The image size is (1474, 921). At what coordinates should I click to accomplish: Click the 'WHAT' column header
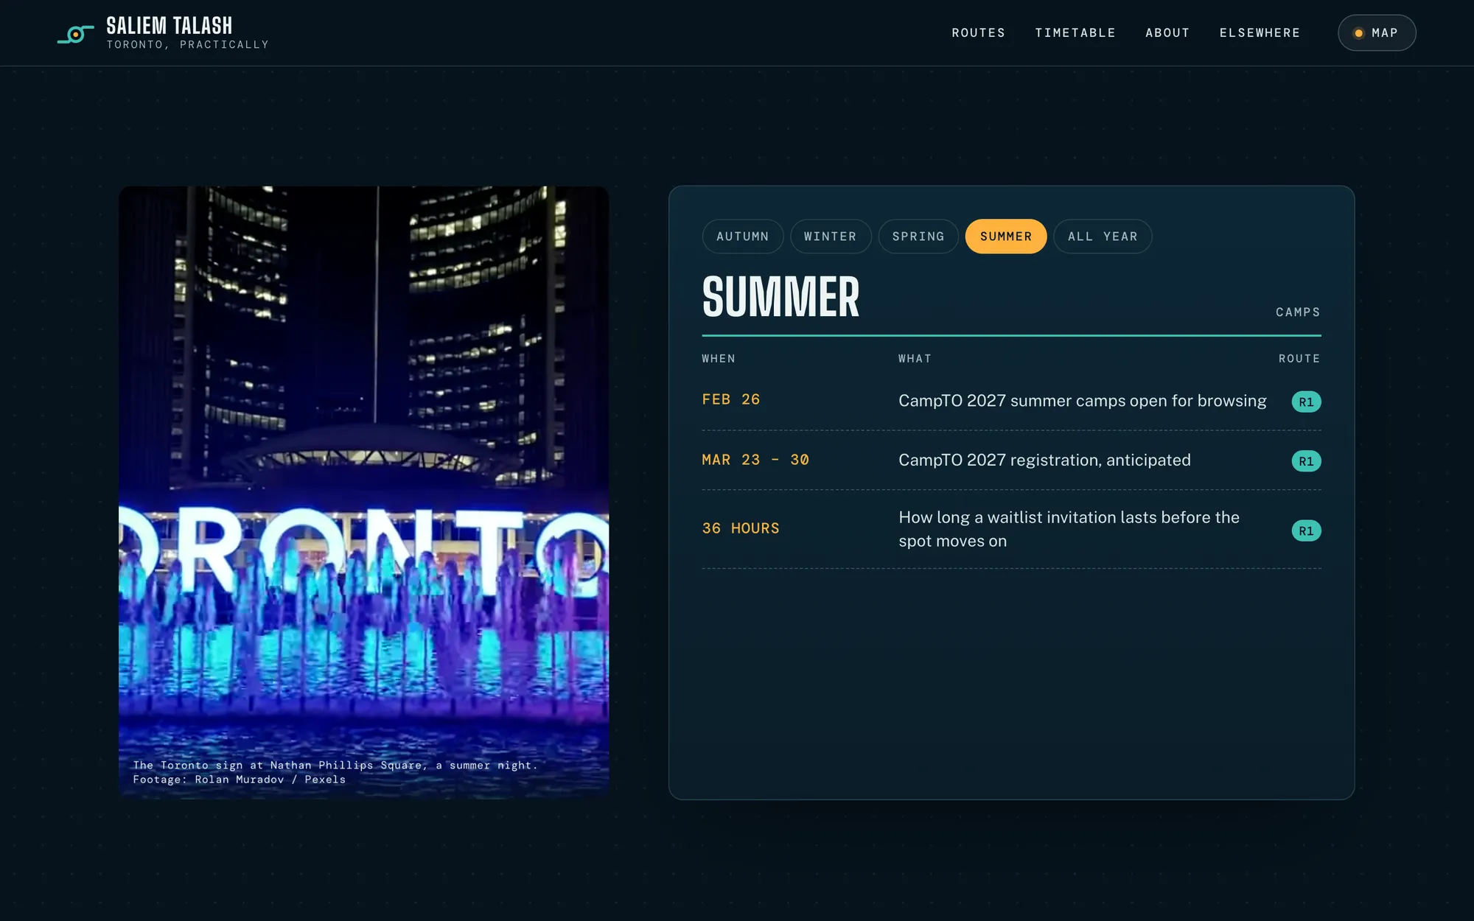[x=915, y=359]
